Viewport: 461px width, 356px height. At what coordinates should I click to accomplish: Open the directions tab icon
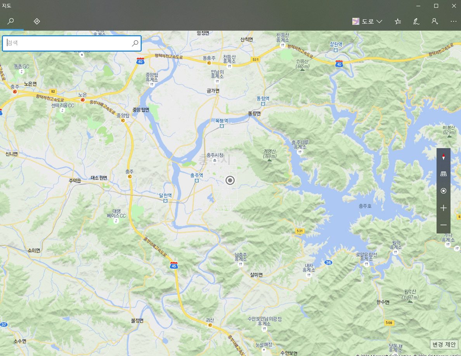(x=37, y=21)
